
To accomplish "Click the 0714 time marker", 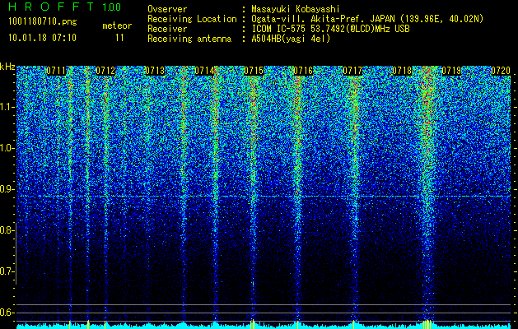I will [x=204, y=71].
